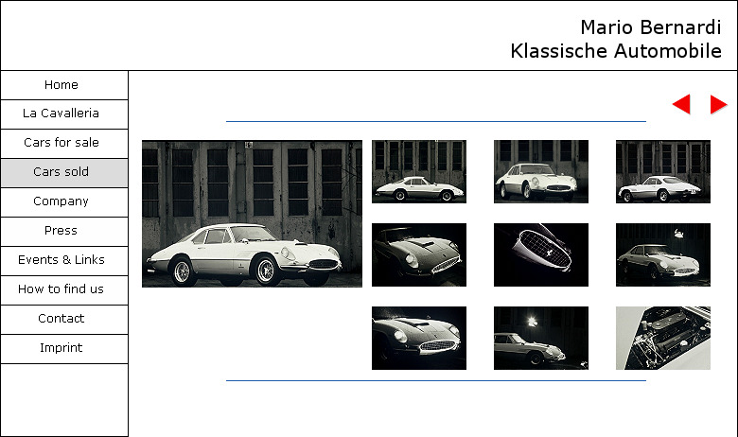Screen dimensions: 738x437
Task: Click How to find us link
Action: pyautogui.click(x=64, y=290)
